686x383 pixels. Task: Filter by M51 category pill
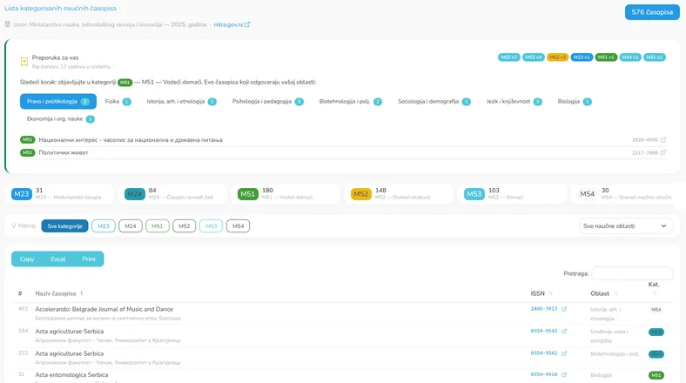(157, 226)
